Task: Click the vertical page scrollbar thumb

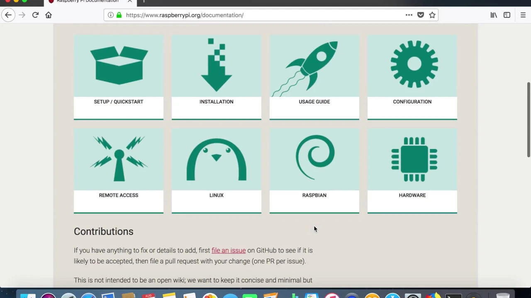Action: (529, 120)
